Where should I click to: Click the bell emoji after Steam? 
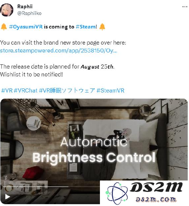point(102,27)
